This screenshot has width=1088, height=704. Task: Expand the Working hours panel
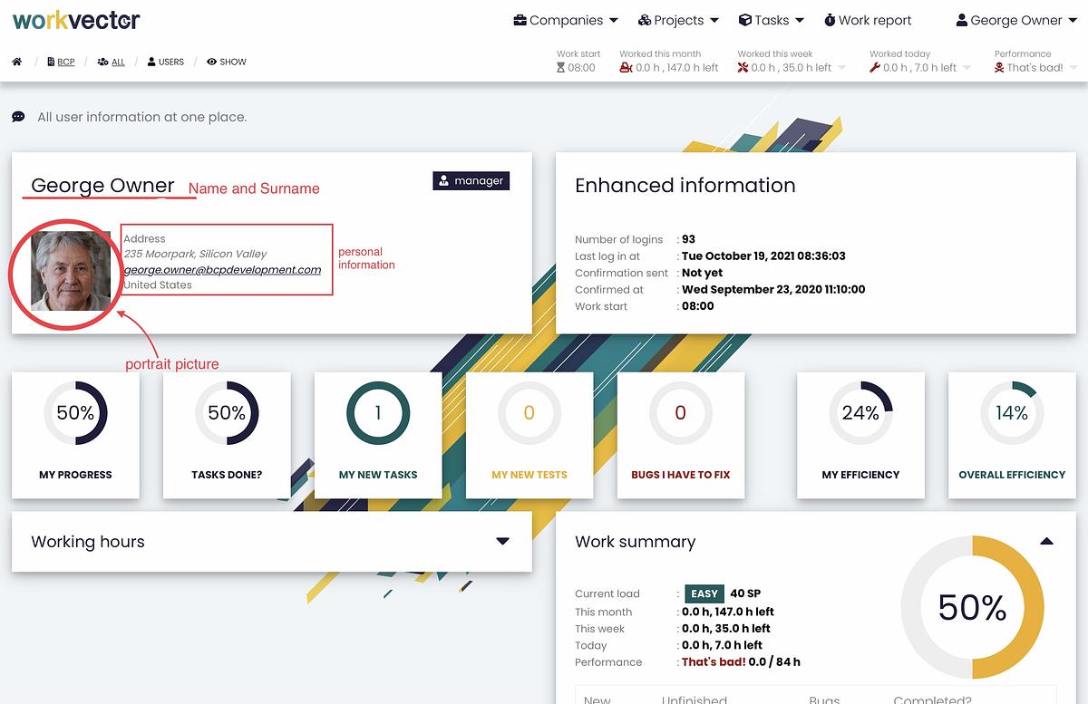pos(502,542)
